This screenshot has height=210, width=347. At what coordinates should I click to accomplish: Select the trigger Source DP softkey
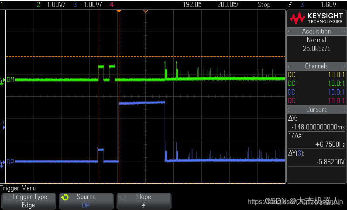click(86, 201)
